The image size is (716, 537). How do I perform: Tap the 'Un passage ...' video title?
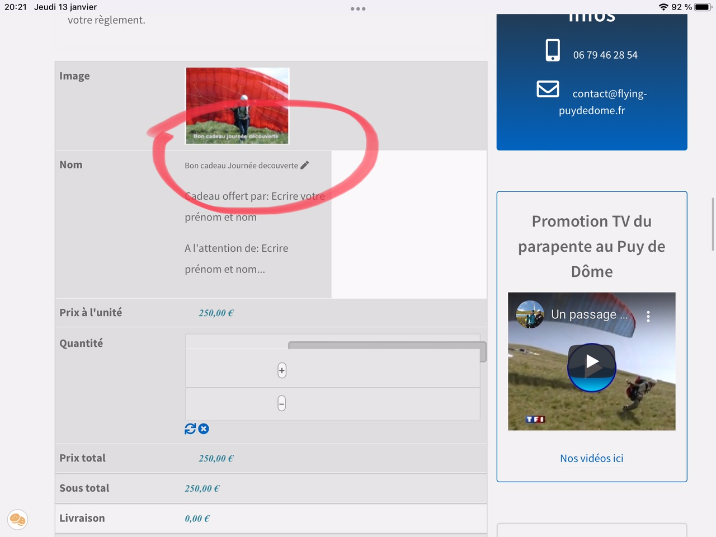click(589, 314)
